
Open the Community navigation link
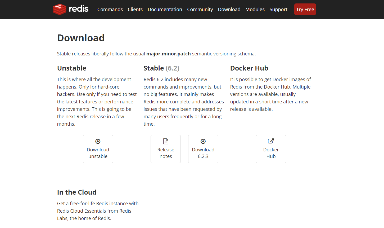[200, 9]
